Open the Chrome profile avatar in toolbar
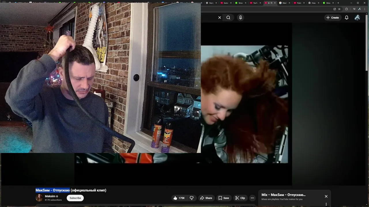Screen dimensions: 369x207 click(x=359, y=9)
